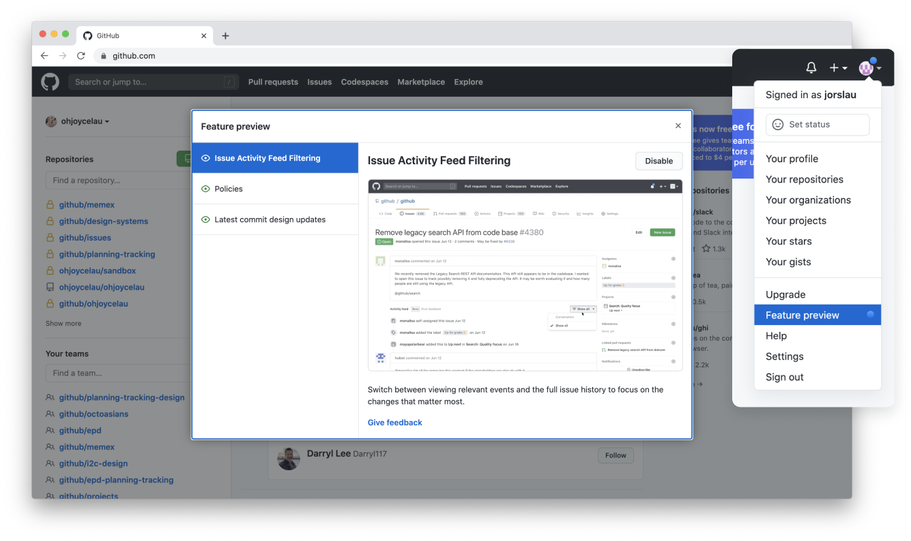Click the Find a repository field
This screenshot has height=541, width=911.
click(119, 181)
